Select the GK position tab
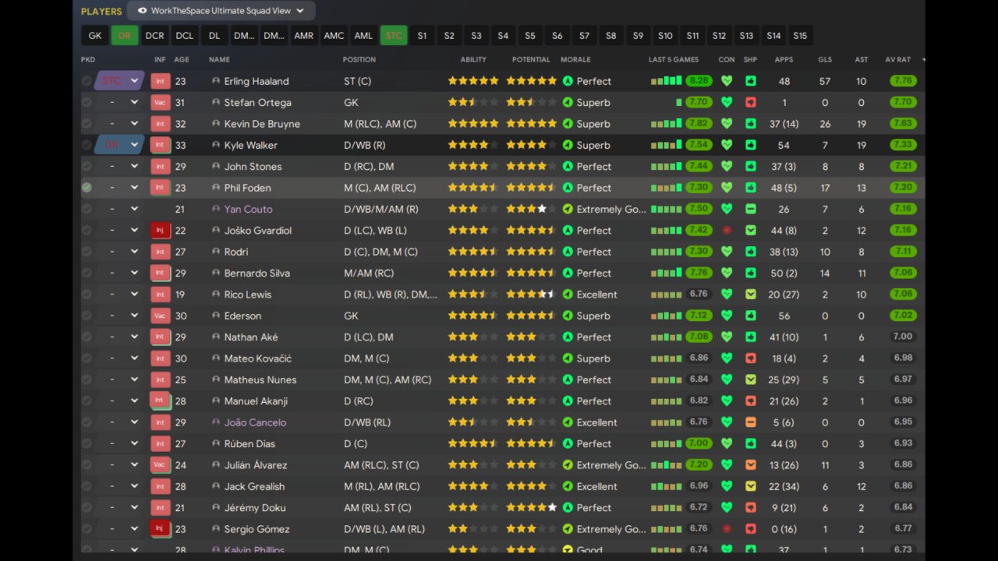 click(95, 36)
